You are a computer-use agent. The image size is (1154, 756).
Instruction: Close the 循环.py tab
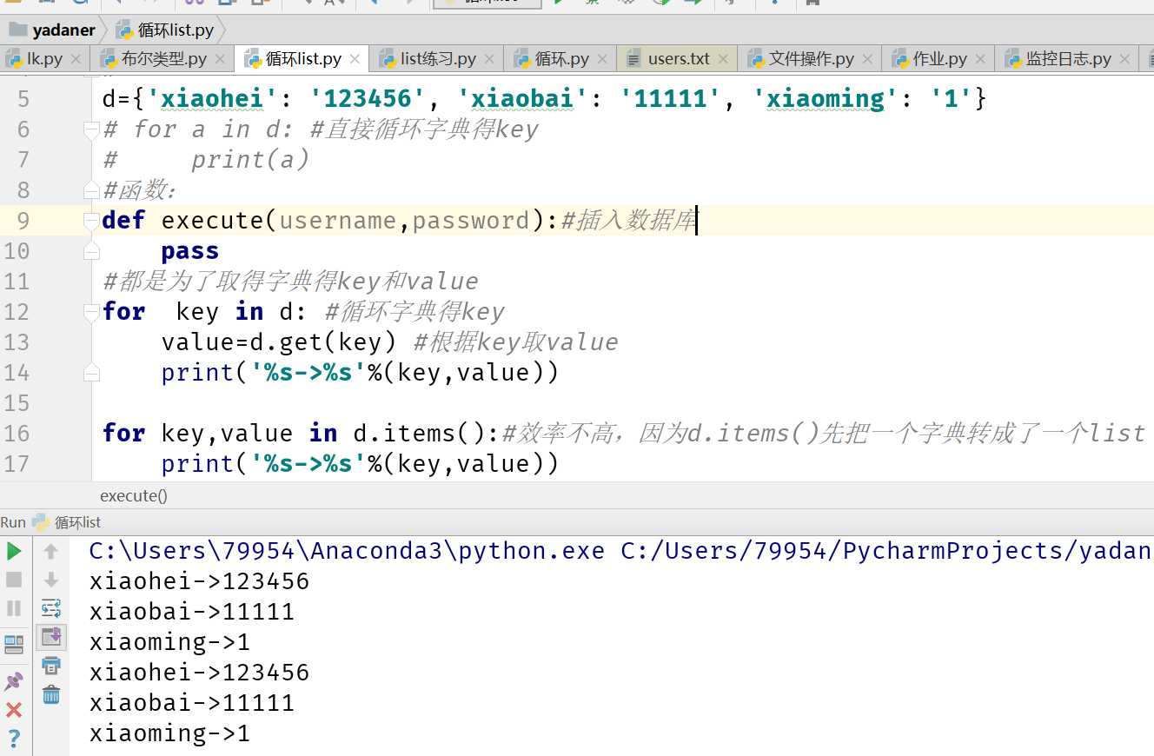[x=602, y=59]
